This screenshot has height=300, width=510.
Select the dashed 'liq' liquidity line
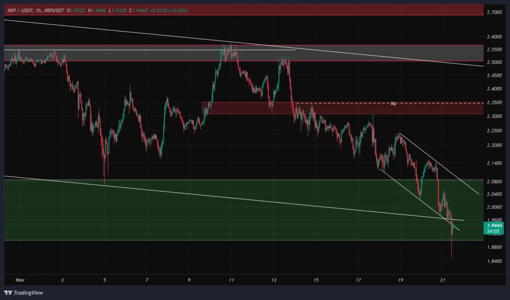(349, 103)
